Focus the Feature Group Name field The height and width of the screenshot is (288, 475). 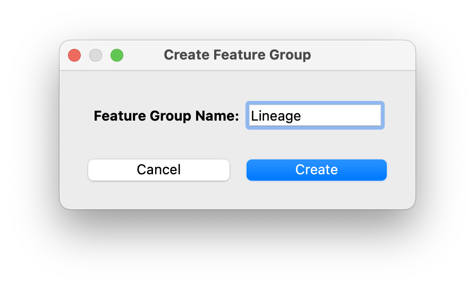tap(315, 115)
